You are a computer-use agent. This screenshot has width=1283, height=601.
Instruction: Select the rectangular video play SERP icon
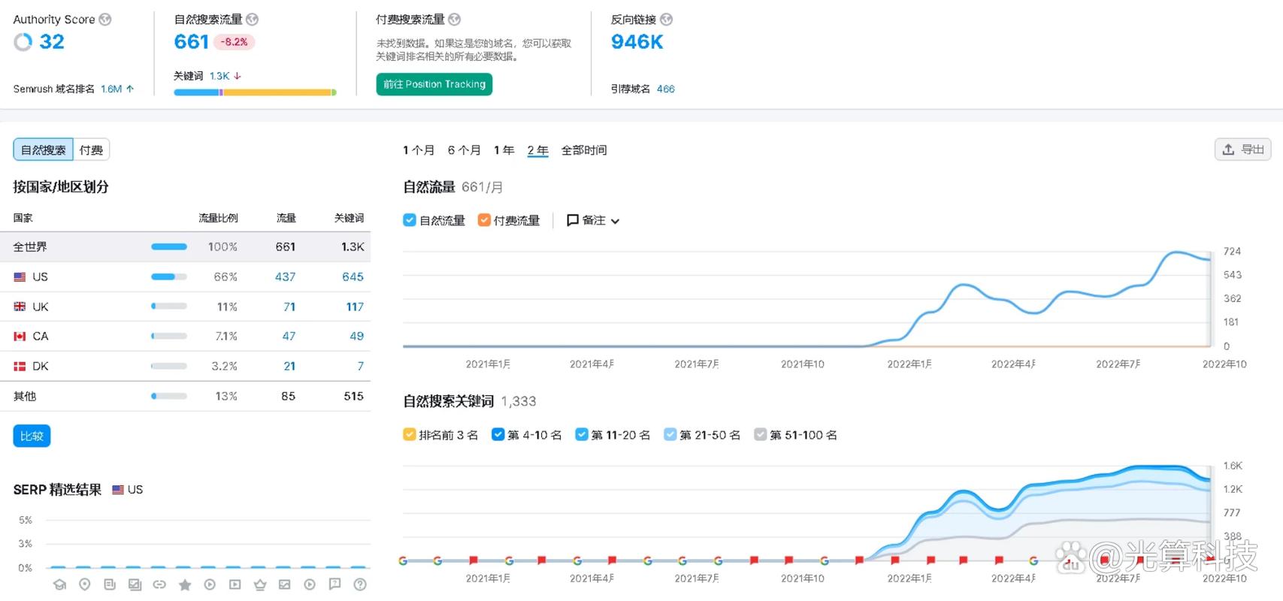pos(235,584)
